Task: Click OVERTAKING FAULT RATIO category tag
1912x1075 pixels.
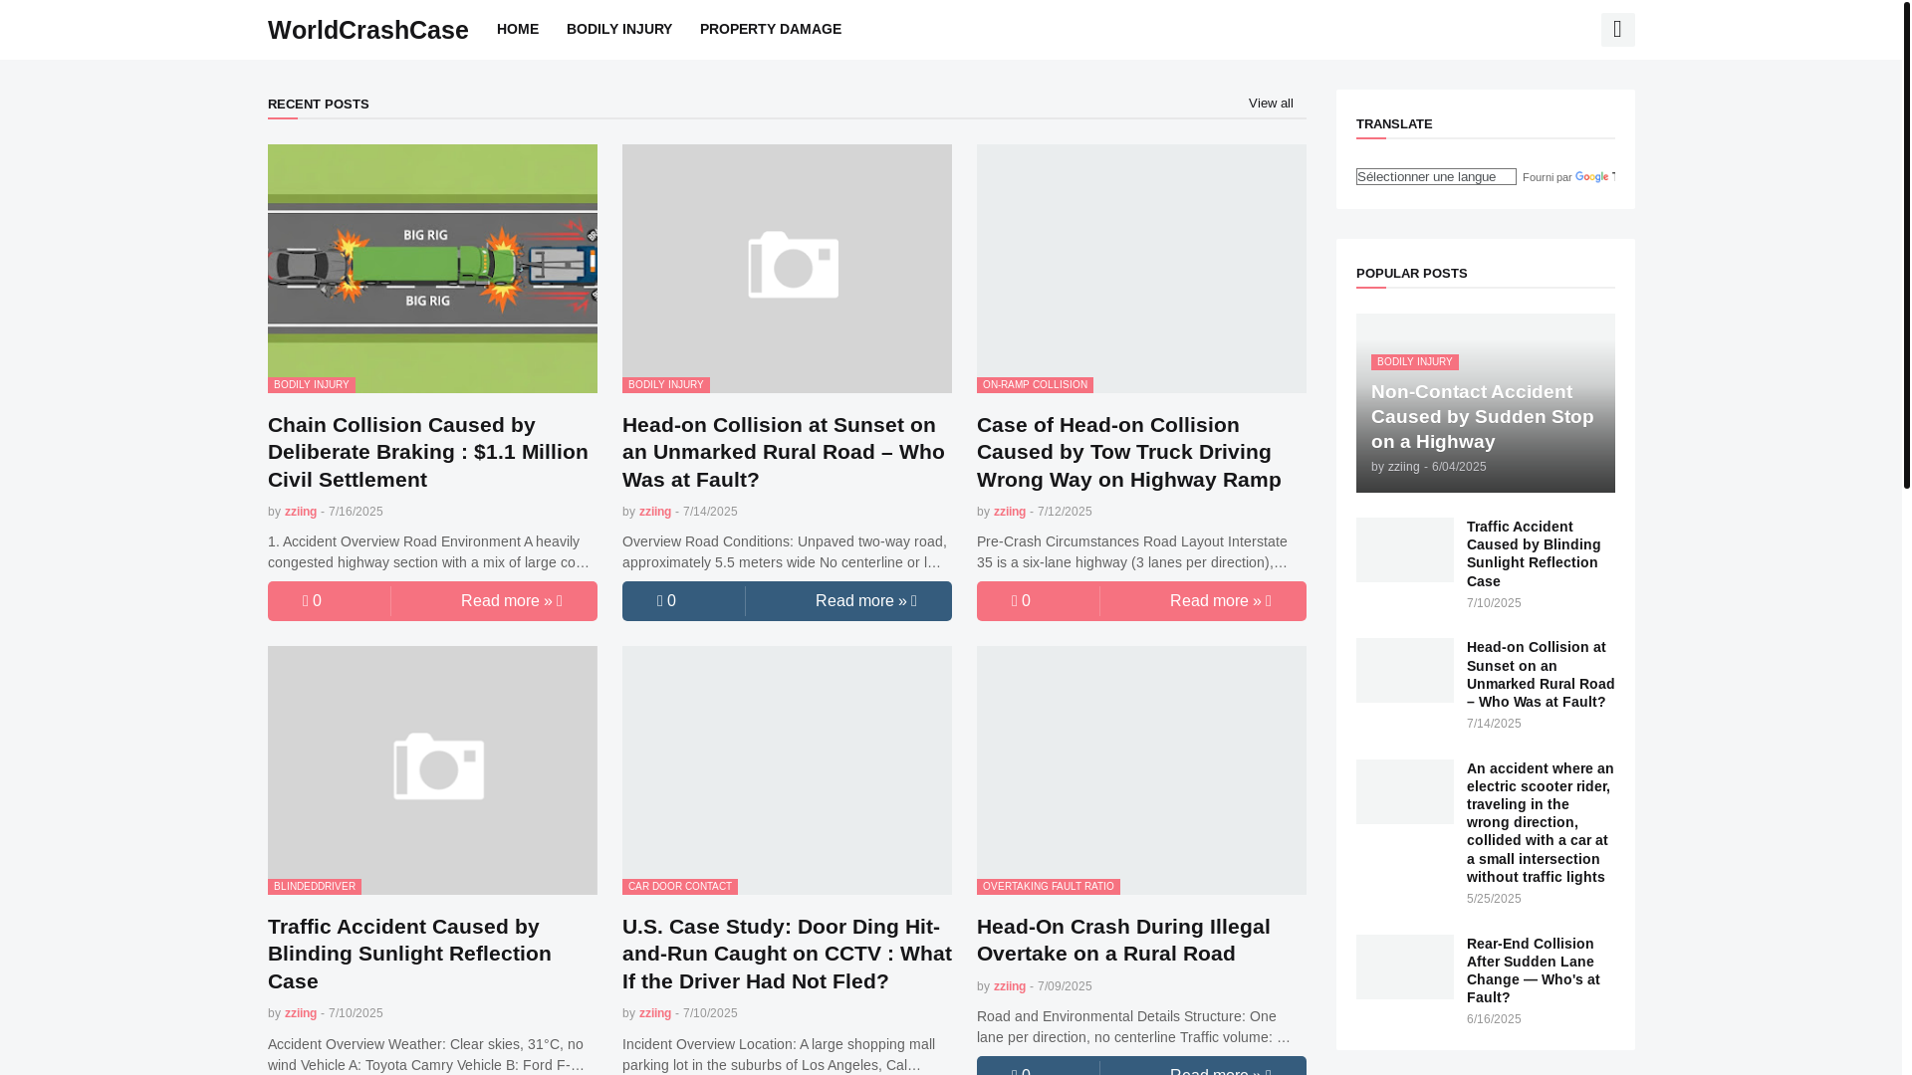Action: click(1049, 887)
